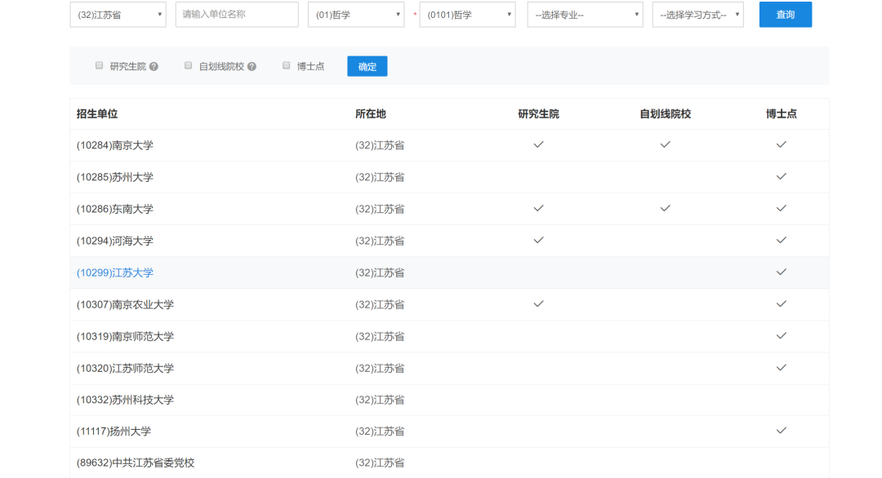This screenshot has height=478, width=882.
Task: Click the 所在地 column header
Action: point(371,114)
